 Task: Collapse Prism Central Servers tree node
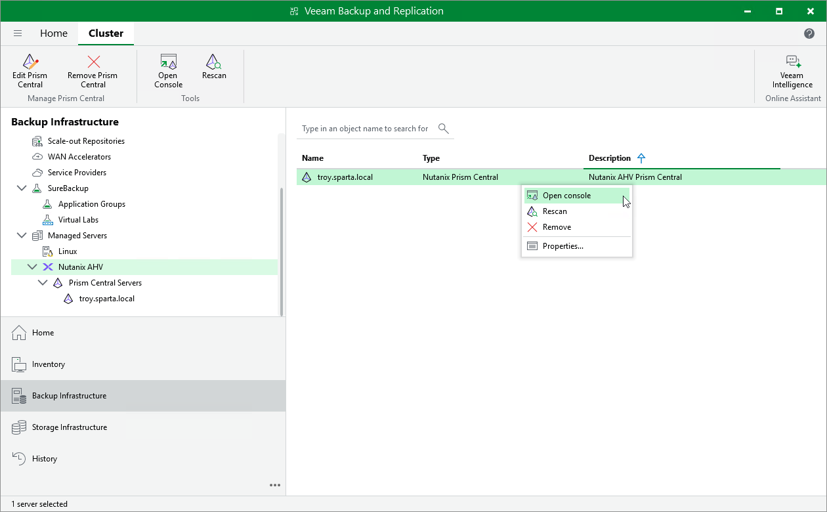click(x=43, y=283)
